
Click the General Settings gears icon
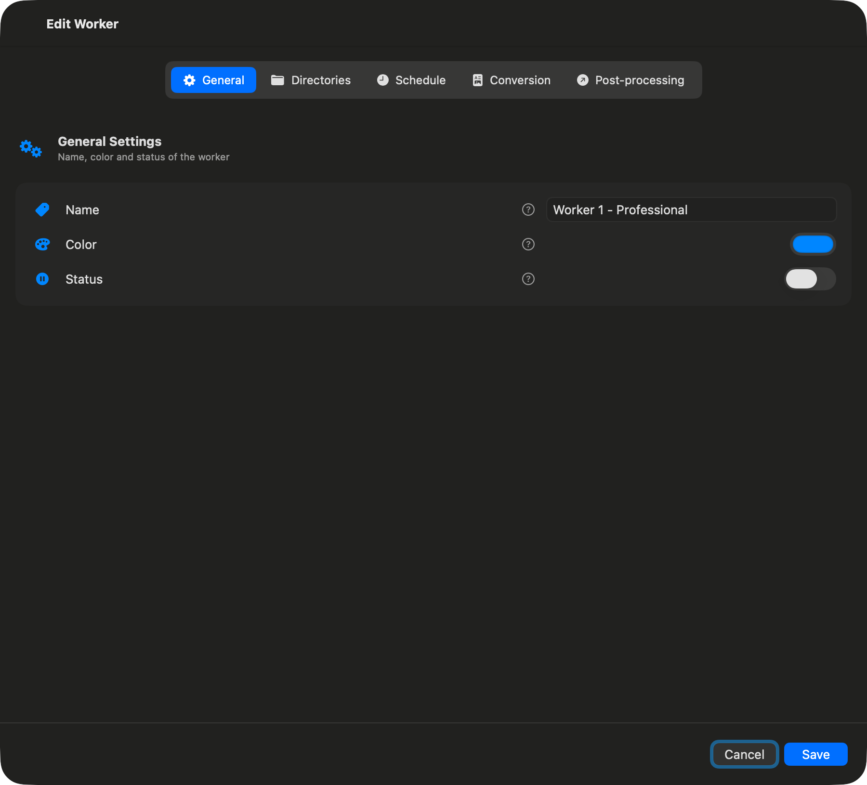[x=31, y=148]
